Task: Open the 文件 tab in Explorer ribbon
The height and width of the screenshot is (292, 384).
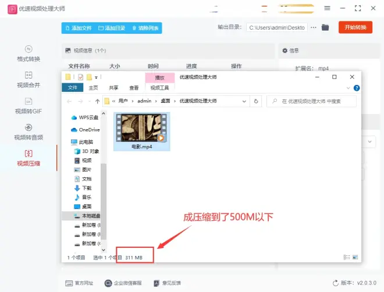Action: tap(73, 87)
